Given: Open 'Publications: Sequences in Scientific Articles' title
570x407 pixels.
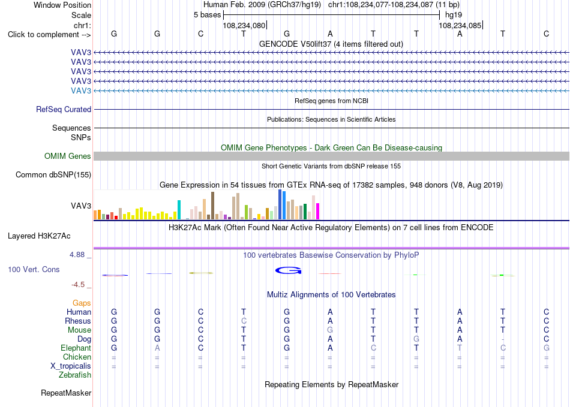Looking at the screenshot, I should [x=331, y=119].
